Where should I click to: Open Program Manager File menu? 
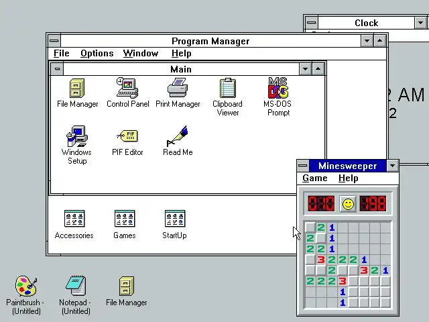coord(61,54)
